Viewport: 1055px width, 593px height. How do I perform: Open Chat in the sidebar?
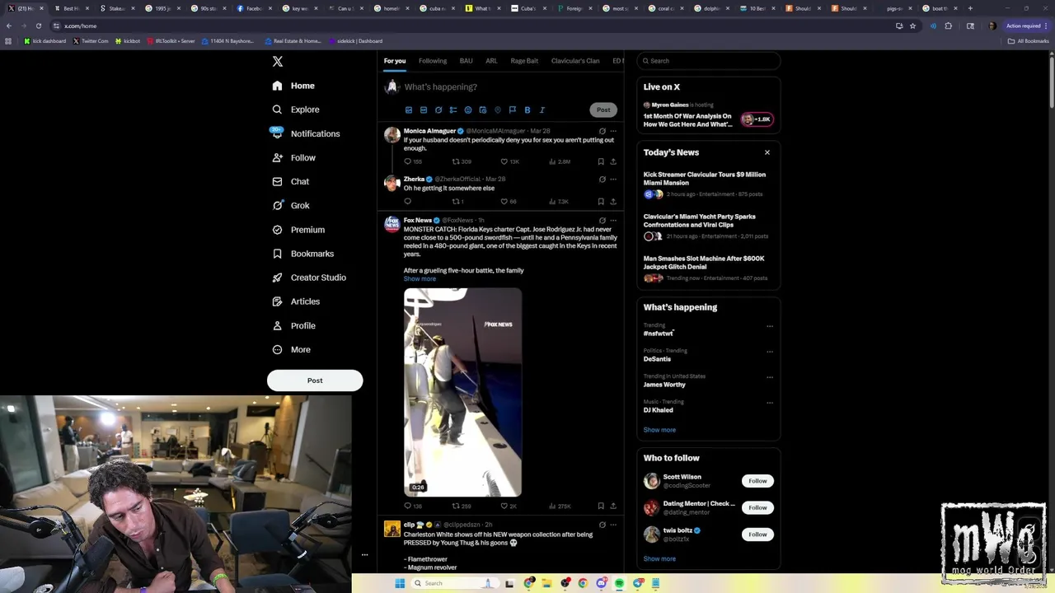[x=290, y=181]
